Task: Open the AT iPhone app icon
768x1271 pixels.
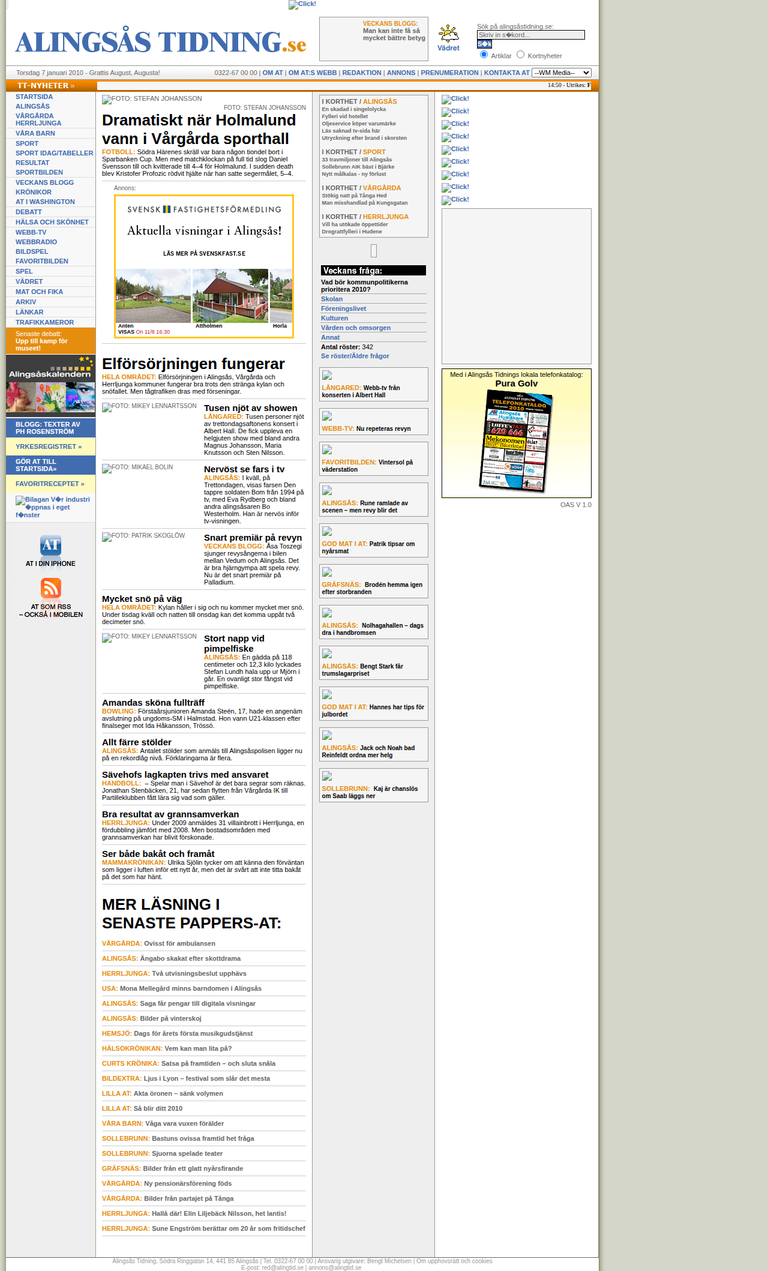Action: click(51, 545)
